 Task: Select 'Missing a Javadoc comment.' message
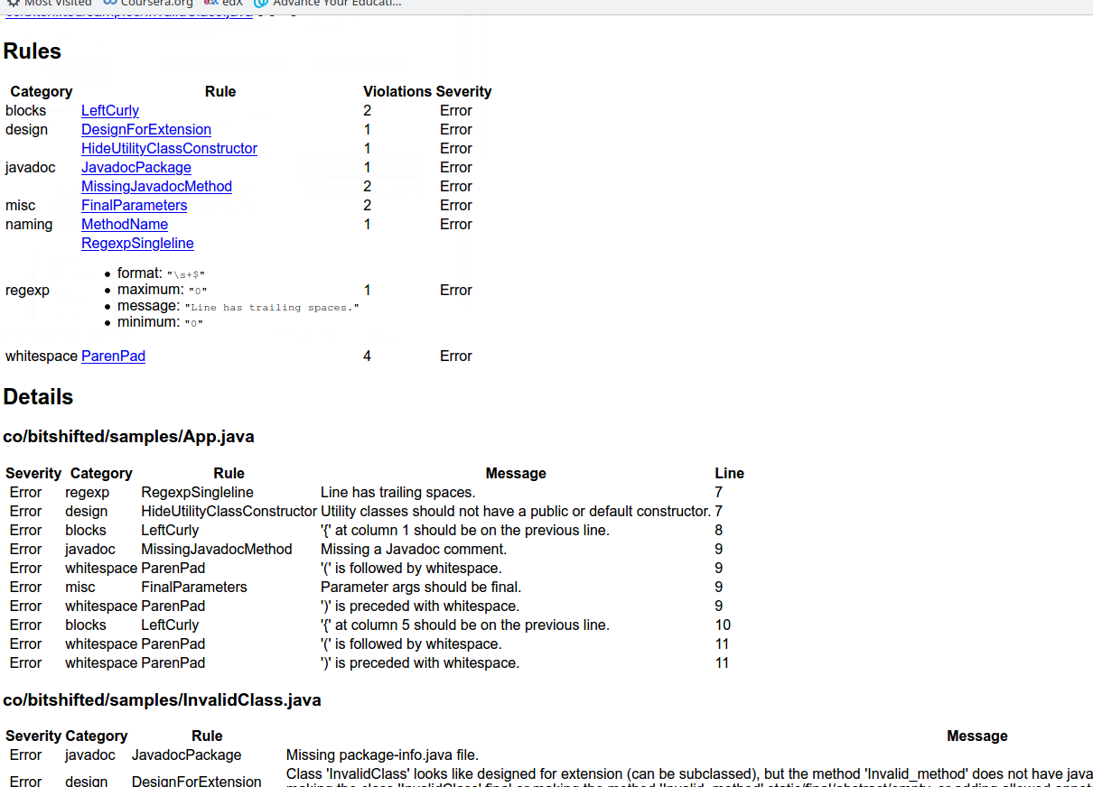coord(414,549)
